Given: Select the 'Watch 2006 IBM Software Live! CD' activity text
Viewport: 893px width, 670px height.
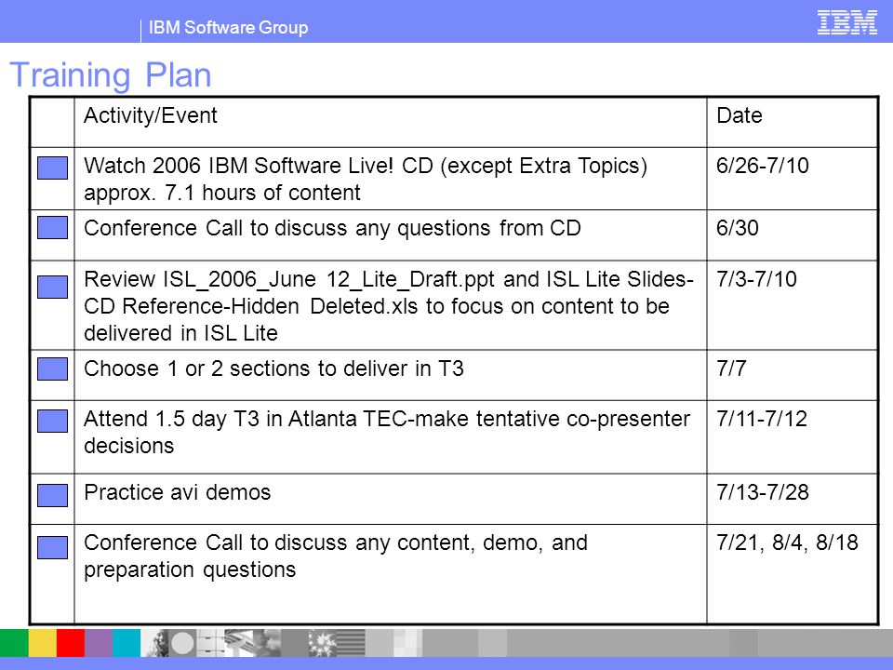Looking at the screenshot, I should (366, 179).
